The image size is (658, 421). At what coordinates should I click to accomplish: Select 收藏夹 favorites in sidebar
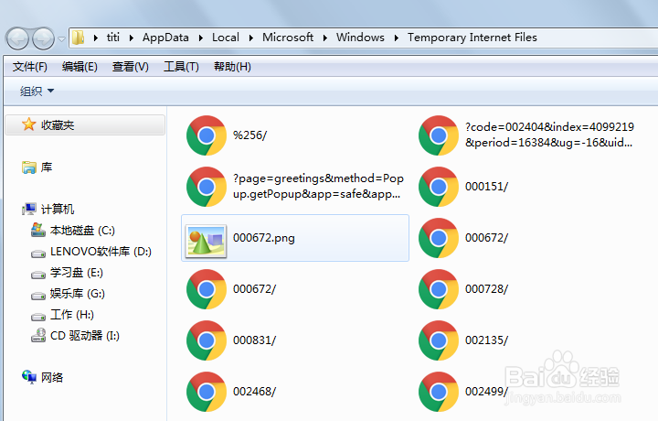85,124
